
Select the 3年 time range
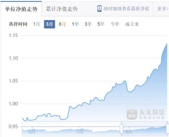(x=88, y=24)
